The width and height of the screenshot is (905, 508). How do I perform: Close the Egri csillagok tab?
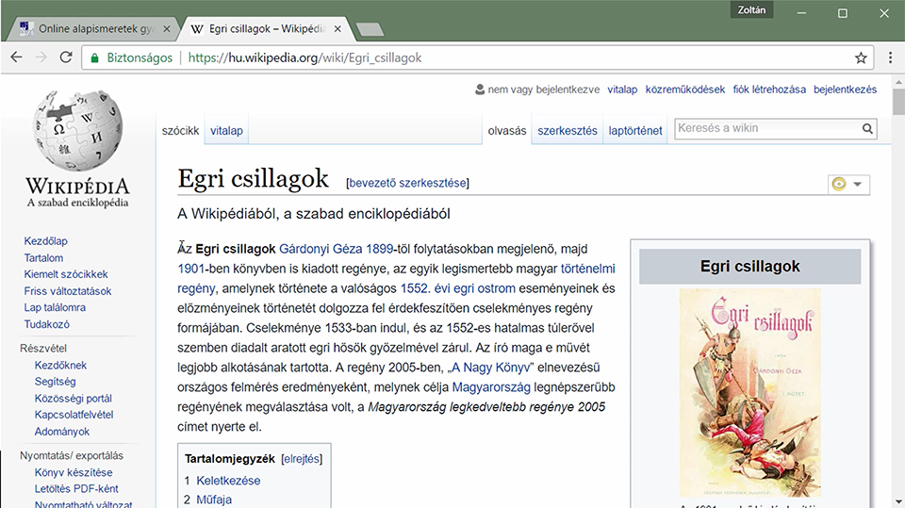337,29
